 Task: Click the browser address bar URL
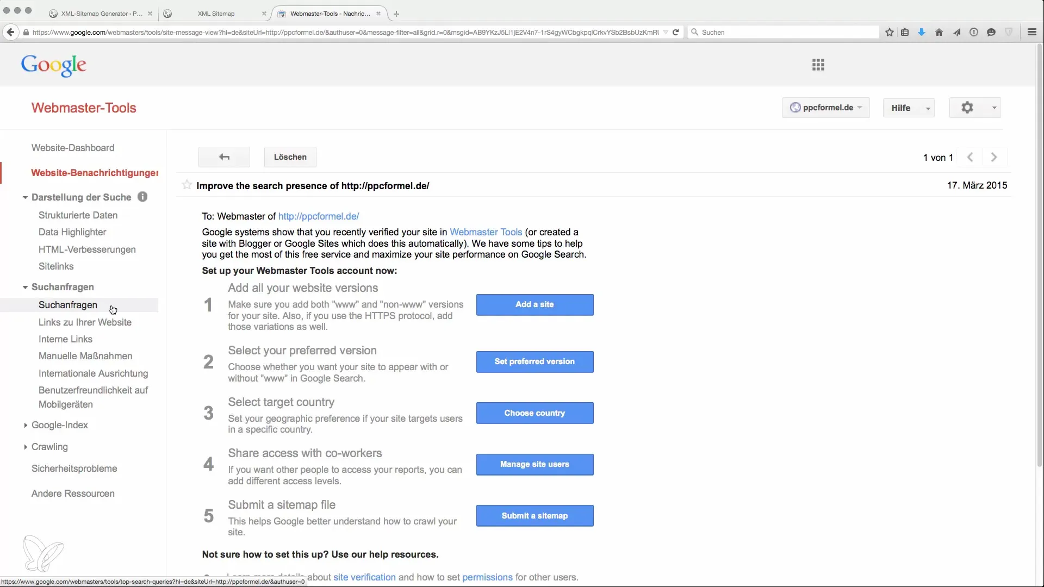(345, 32)
